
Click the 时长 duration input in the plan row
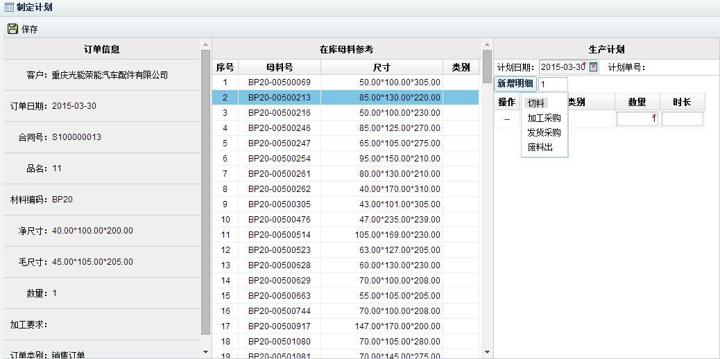pos(682,119)
